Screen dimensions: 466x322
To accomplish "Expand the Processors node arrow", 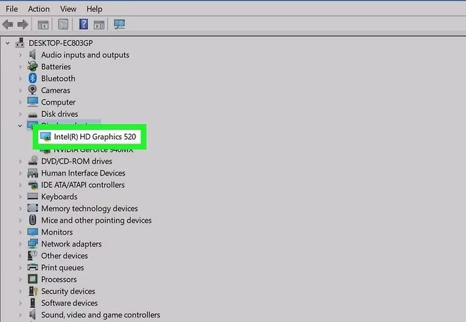I will 20,279.
